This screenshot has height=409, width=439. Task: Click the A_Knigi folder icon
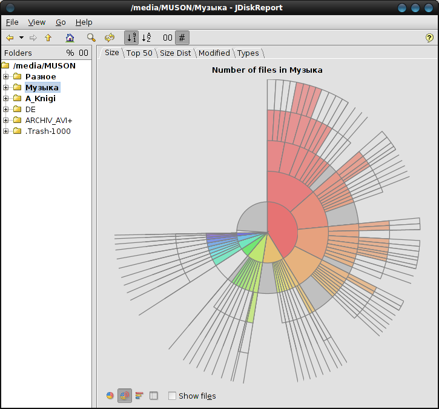[x=17, y=98]
